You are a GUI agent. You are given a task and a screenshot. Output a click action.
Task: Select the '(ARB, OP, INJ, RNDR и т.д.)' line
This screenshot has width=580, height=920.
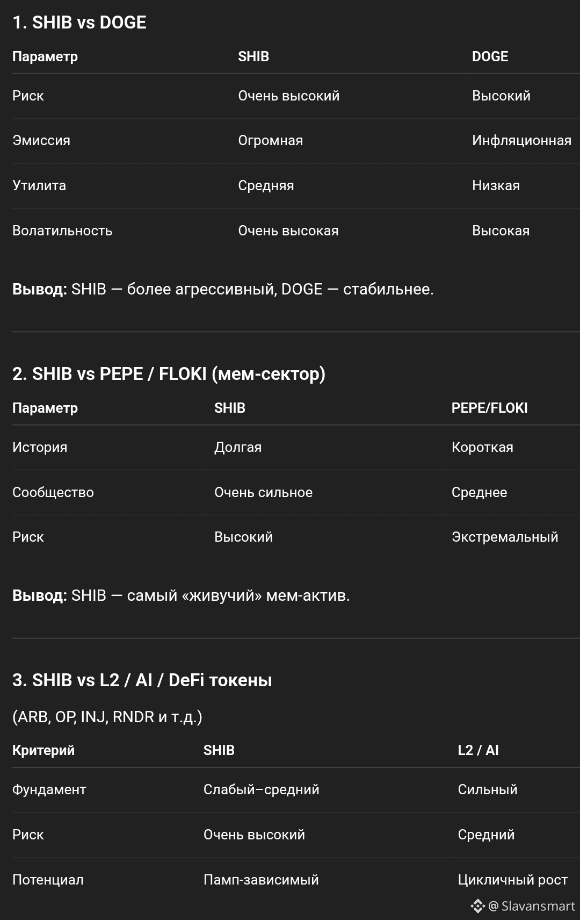tap(107, 717)
